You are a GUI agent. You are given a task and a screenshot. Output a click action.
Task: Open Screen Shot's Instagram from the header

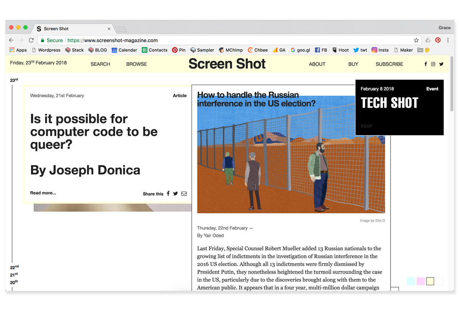433,64
